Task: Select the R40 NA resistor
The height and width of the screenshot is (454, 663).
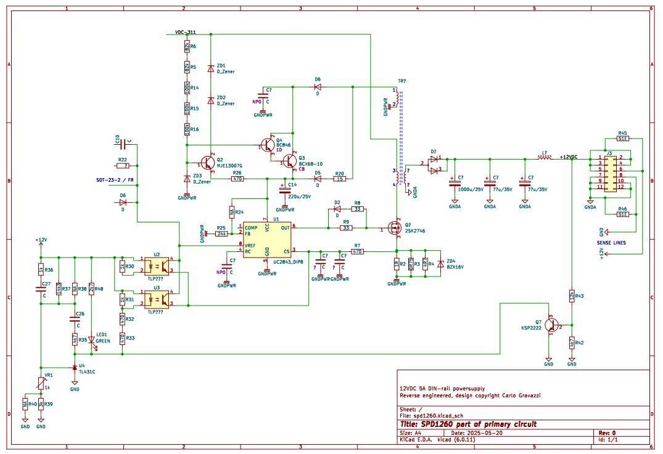Action: pyautogui.click(x=25, y=404)
